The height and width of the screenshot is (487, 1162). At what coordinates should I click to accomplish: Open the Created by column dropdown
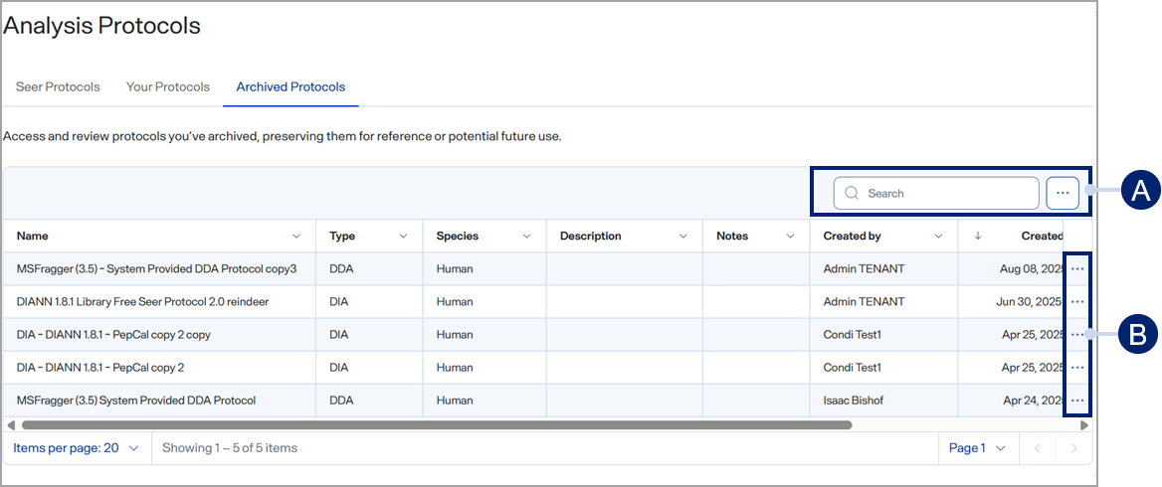(x=938, y=237)
